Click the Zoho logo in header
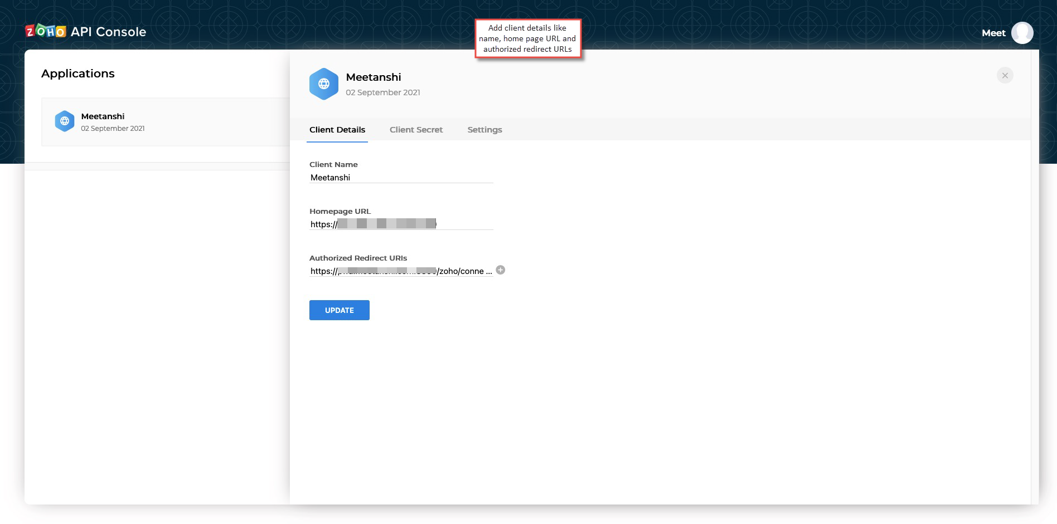 pos(46,31)
